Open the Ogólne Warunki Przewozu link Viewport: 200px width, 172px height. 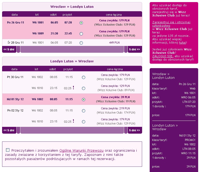pos(81,150)
